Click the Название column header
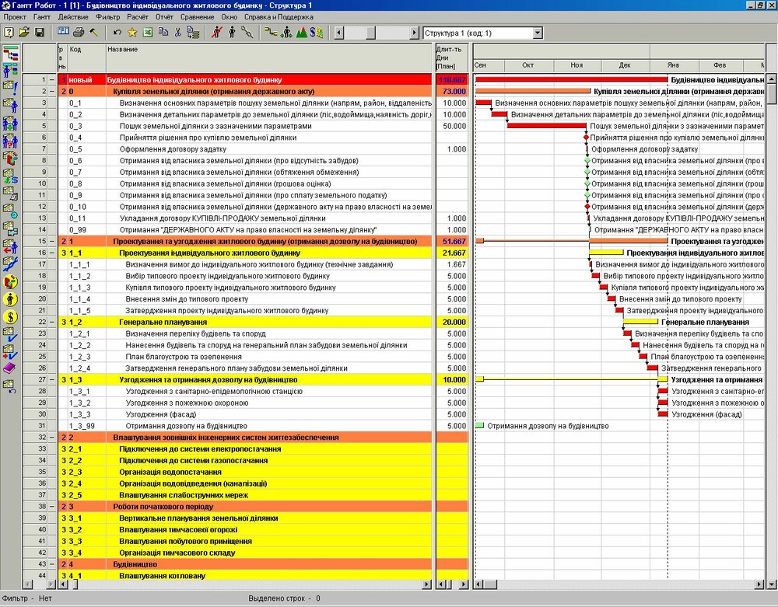 pyautogui.click(x=123, y=50)
